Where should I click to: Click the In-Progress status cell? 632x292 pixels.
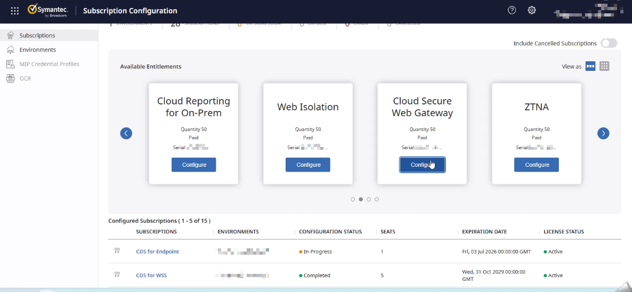coord(315,252)
